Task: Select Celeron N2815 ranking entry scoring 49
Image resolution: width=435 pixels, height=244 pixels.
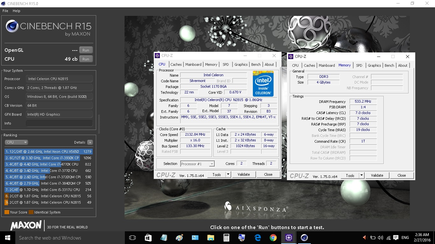Action: point(49,202)
